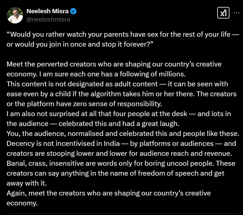Click the "freedom of speech" line

pos(115,173)
